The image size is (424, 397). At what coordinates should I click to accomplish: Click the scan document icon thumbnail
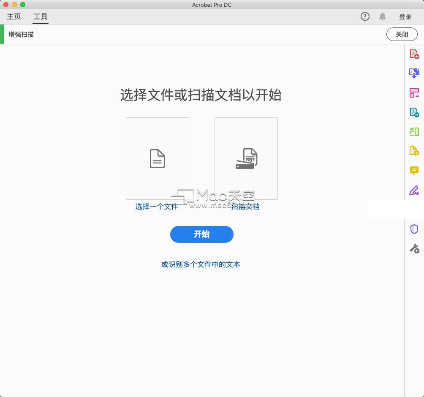point(246,158)
